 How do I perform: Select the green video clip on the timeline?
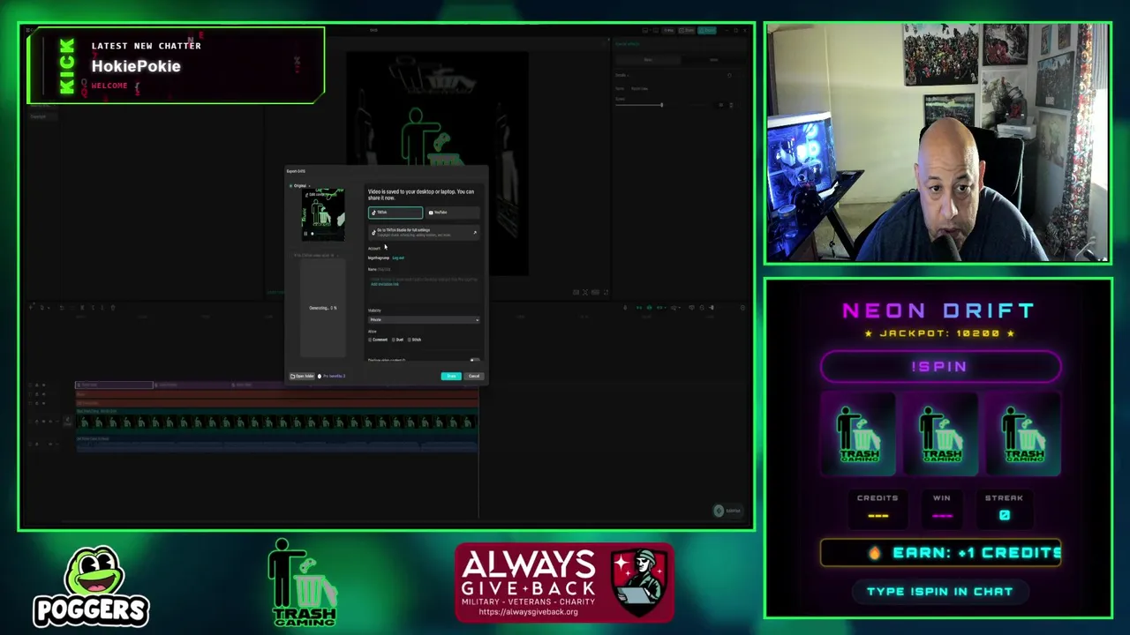tap(277, 422)
